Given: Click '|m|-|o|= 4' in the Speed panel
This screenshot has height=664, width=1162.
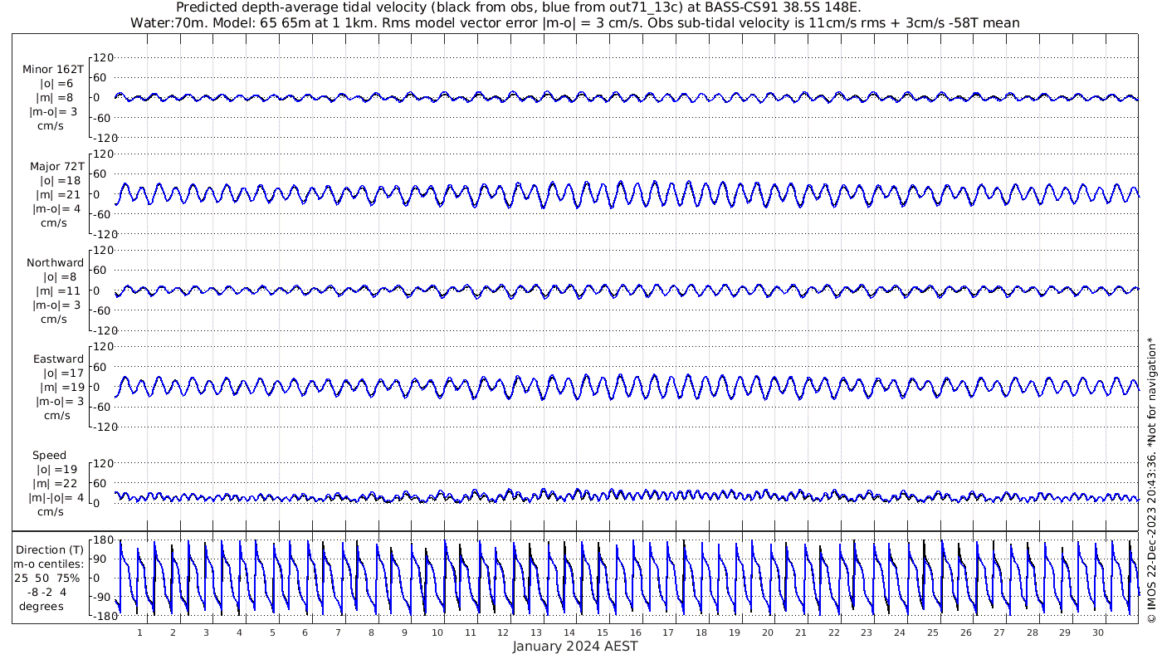Looking at the screenshot, I should coord(56,498).
